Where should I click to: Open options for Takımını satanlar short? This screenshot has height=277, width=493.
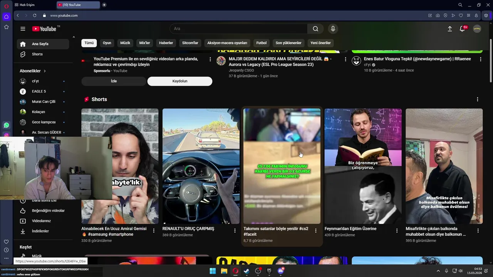tap(316, 230)
